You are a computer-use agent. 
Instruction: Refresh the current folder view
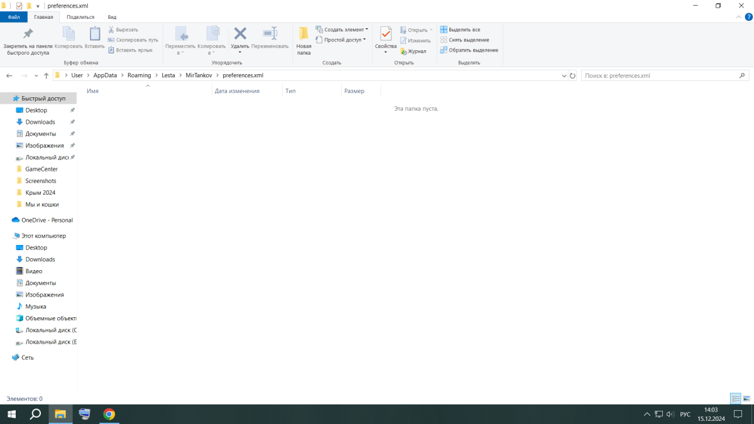572,75
